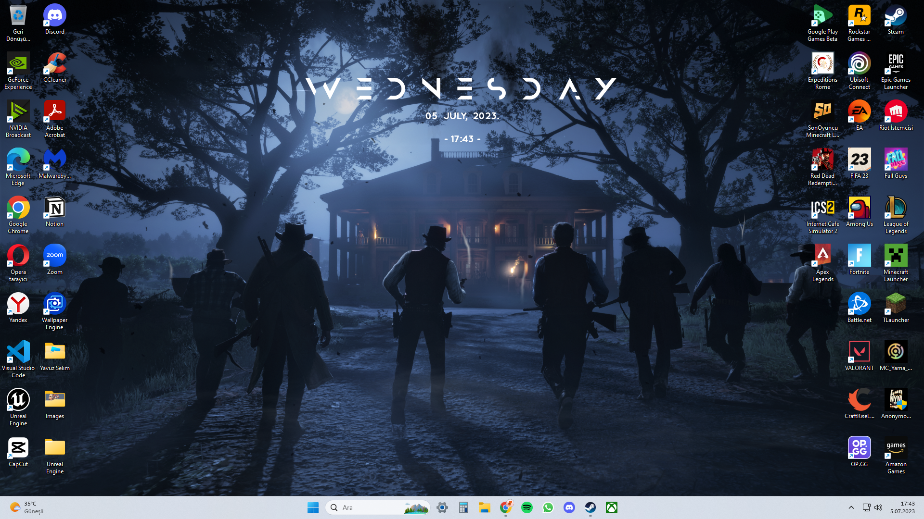Open the clock and calendar flyout
This screenshot has height=519, width=924.
(x=902, y=507)
